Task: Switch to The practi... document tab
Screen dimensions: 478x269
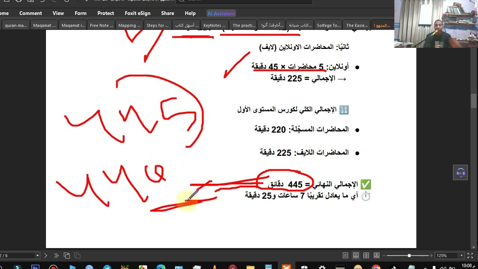Action: pyautogui.click(x=243, y=25)
